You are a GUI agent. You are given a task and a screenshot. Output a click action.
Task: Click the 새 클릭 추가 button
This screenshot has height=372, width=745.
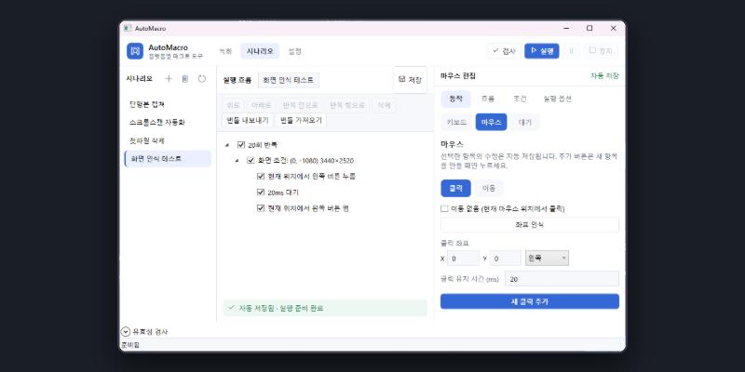point(529,301)
